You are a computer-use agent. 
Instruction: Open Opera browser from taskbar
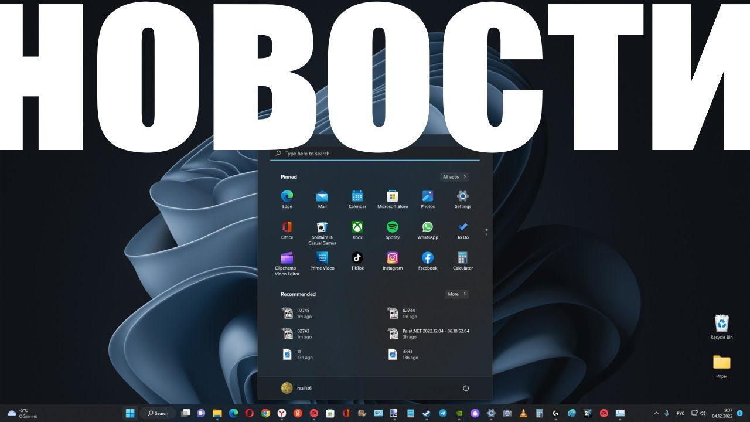click(250, 413)
